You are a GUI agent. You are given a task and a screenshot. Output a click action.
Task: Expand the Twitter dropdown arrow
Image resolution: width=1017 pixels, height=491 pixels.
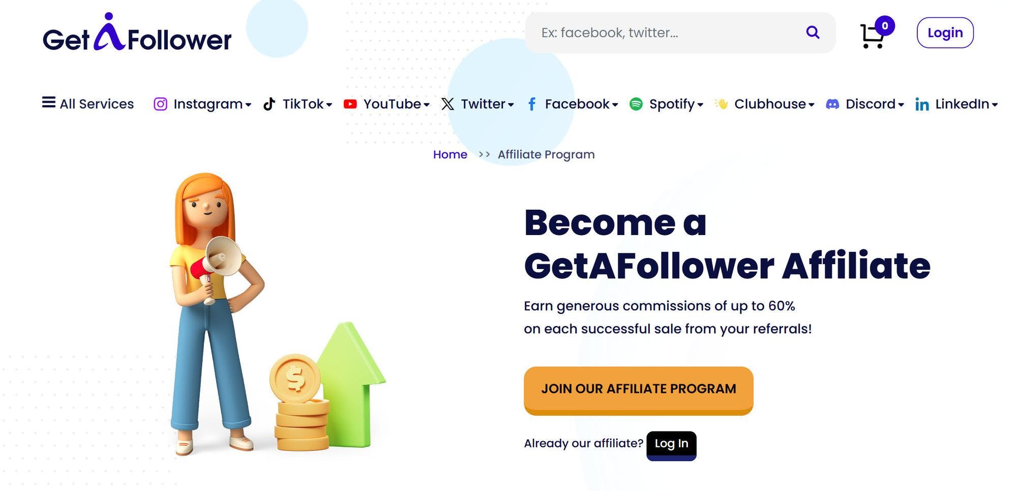click(x=511, y=105)
